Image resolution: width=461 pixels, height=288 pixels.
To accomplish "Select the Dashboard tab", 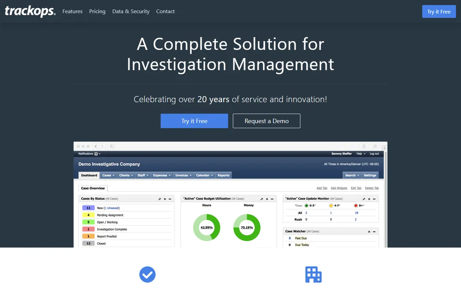I will pos(89,175).
